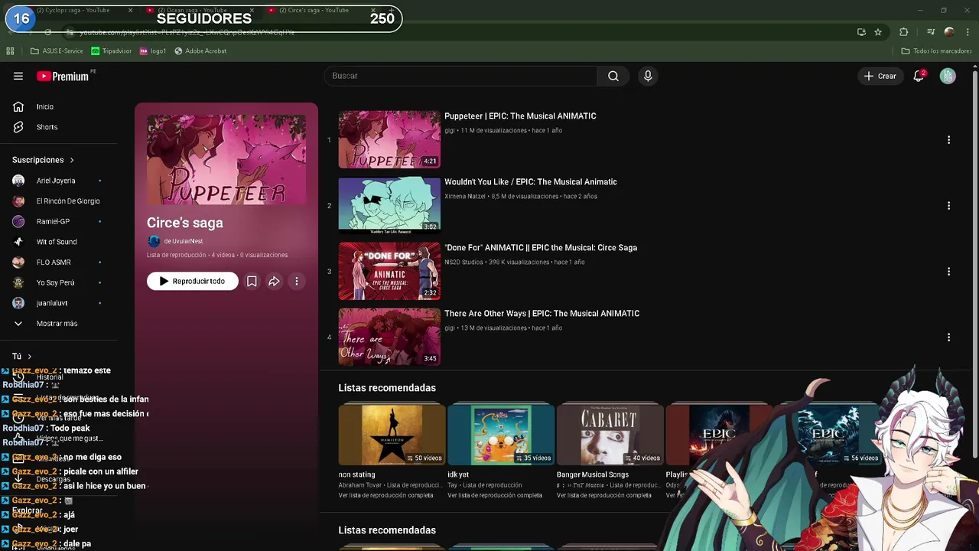Open the 'idk yet' playlist thumbnail

tap(501, 435)
